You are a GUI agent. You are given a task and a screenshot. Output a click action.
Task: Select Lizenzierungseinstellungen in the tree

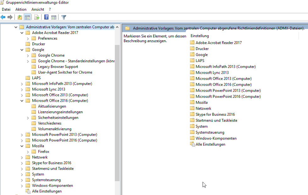point(60,112)
